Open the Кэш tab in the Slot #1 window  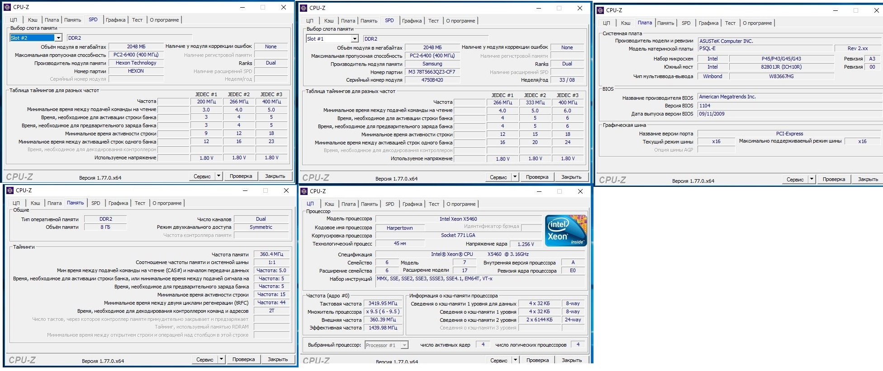329,21
